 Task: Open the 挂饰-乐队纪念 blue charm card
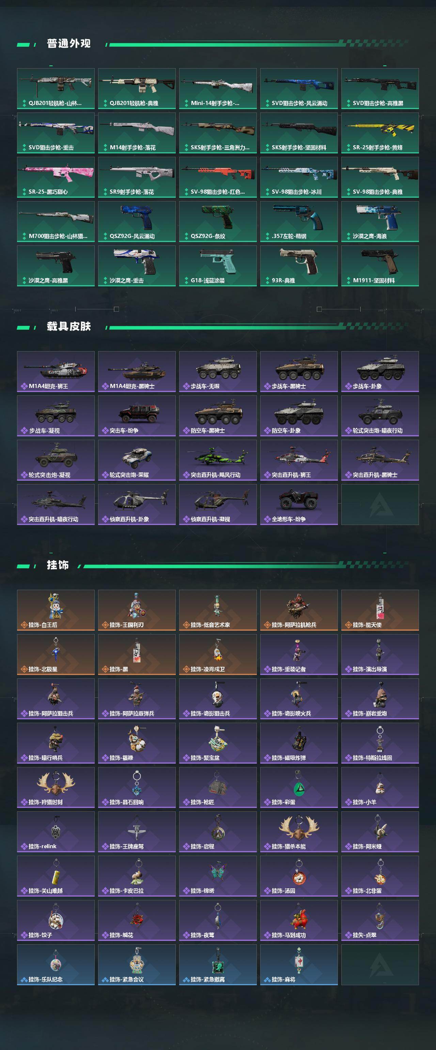[x=56, y=965]
